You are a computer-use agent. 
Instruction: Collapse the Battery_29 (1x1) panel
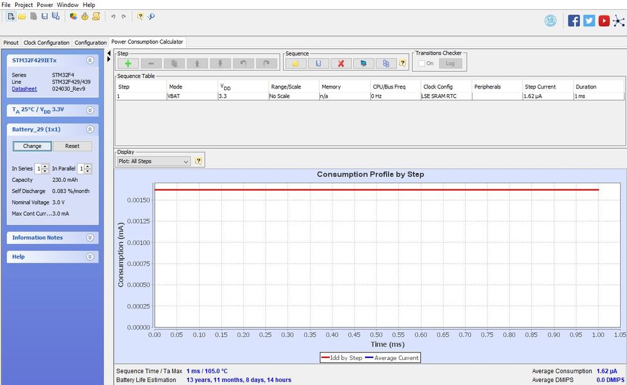click(90, 129)
